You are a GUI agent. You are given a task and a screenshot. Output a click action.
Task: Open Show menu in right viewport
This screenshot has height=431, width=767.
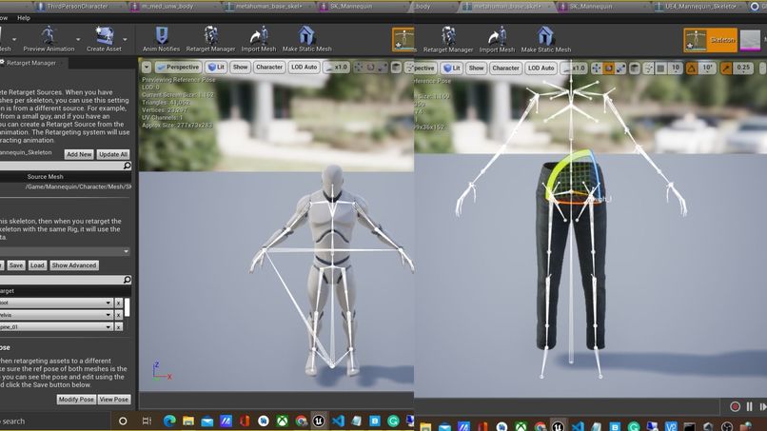pos(476,68)
